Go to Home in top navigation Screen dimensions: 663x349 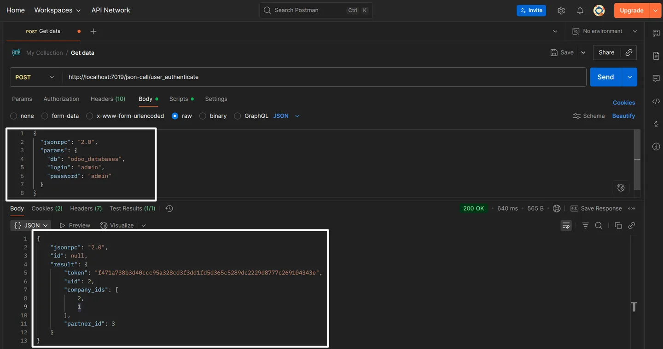pyautogui.click(x=16, y=10)
